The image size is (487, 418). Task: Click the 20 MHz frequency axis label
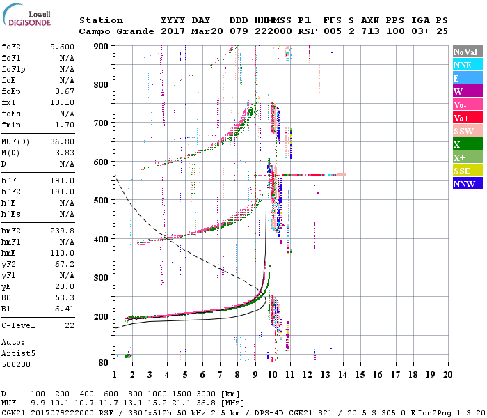[x=447, y=375]
